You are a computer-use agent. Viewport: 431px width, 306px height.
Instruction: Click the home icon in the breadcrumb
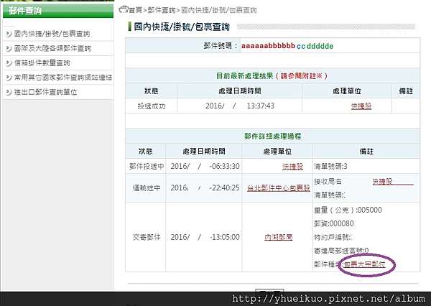click(124, 9)
